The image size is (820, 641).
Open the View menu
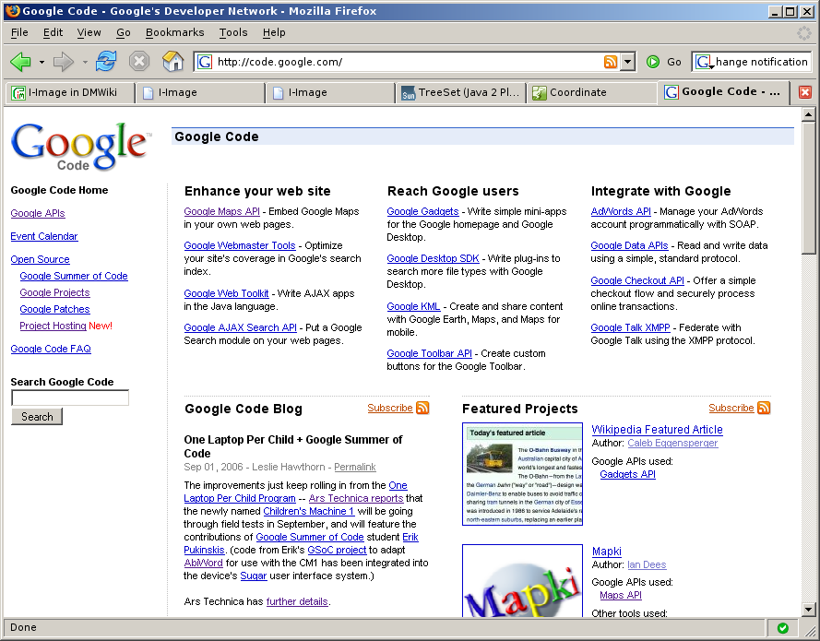[89, 32]
